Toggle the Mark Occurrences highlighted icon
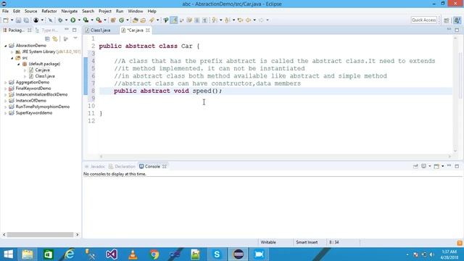 (x=174, y=20)
